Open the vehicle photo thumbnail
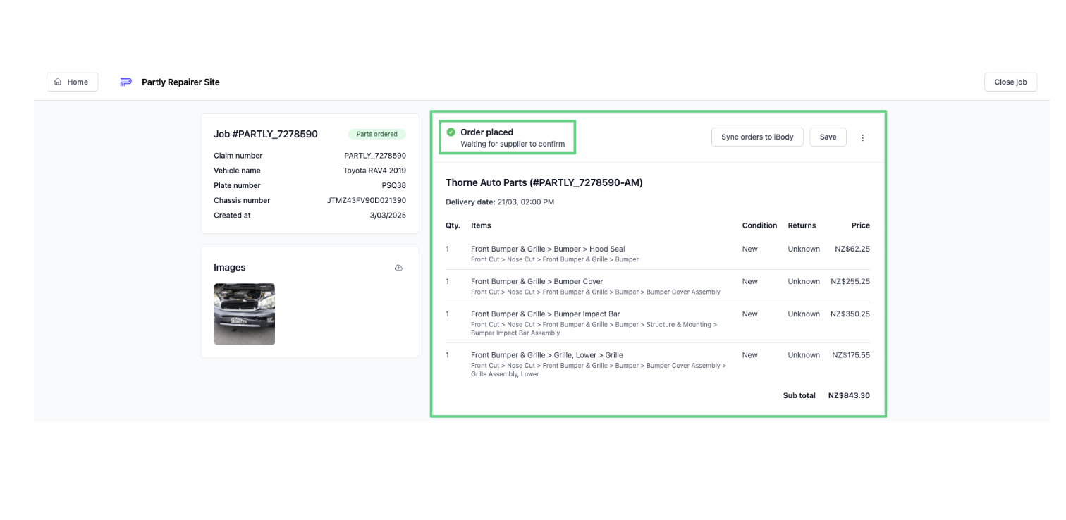This screenshot has width=1066, height=520. (x=244, y=314)
